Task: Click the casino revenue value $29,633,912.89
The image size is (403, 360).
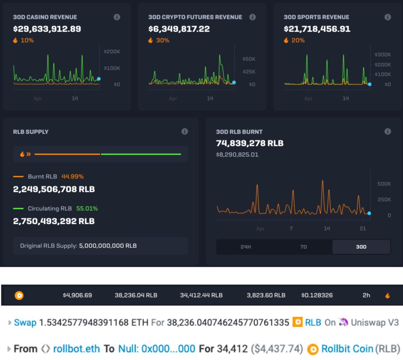Action: tap(47, 29)
